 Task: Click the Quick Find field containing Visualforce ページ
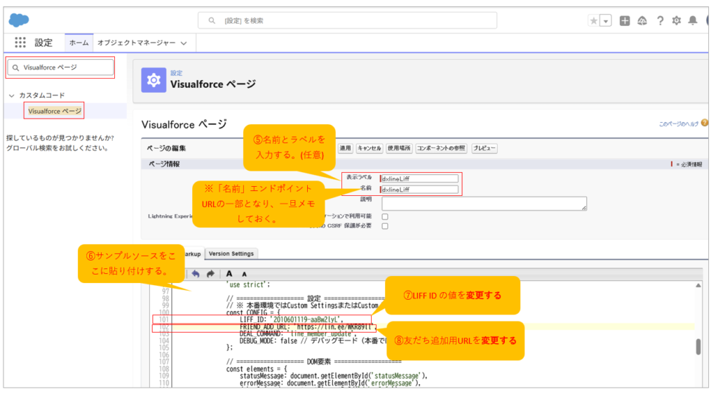(x=60, y=67)
